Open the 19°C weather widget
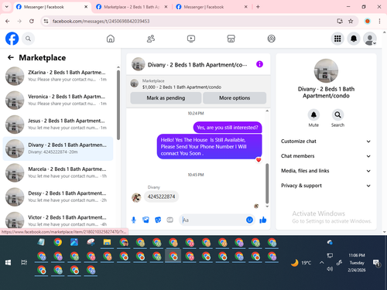The image size is (387, 290). [x=301, y=263]
